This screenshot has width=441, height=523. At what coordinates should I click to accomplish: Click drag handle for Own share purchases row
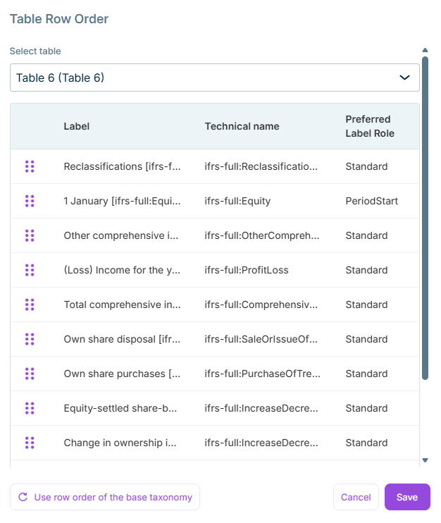click(30, 374)
